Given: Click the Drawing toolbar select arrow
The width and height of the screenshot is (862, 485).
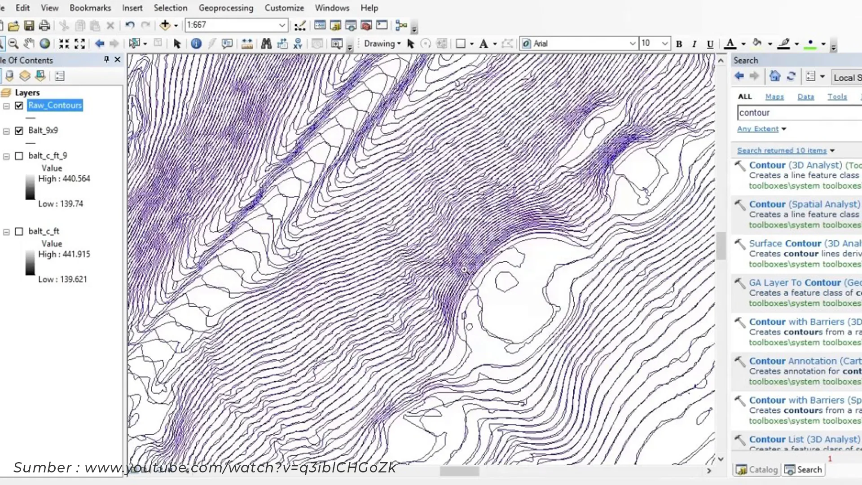Looking at the screenshot, I should 410,44.
